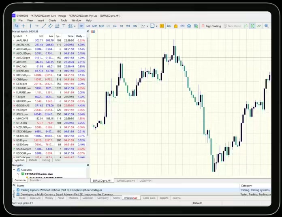Click the Market Watch vertical scrollbar
The width and height of the screenshot is (282, 217).
pyautogui.click(x=88, y=87)
